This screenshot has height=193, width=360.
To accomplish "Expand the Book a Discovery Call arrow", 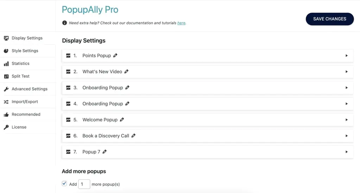I will pos(347,136).
